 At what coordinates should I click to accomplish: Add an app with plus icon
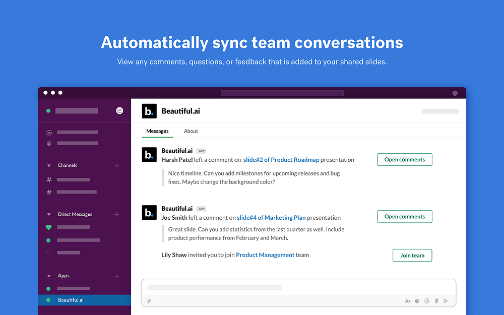tap(117, 276)
